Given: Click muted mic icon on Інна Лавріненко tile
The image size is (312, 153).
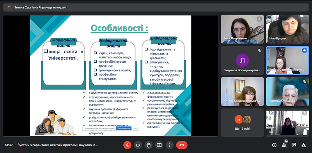Looking at the screenshot, I should click(x=259, y=19).
